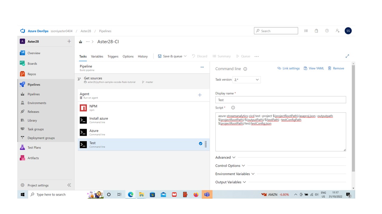The height and width of the screenshot is (214, 382).
Task: Click the Azure DevOps search box
Action: [276, 31]
